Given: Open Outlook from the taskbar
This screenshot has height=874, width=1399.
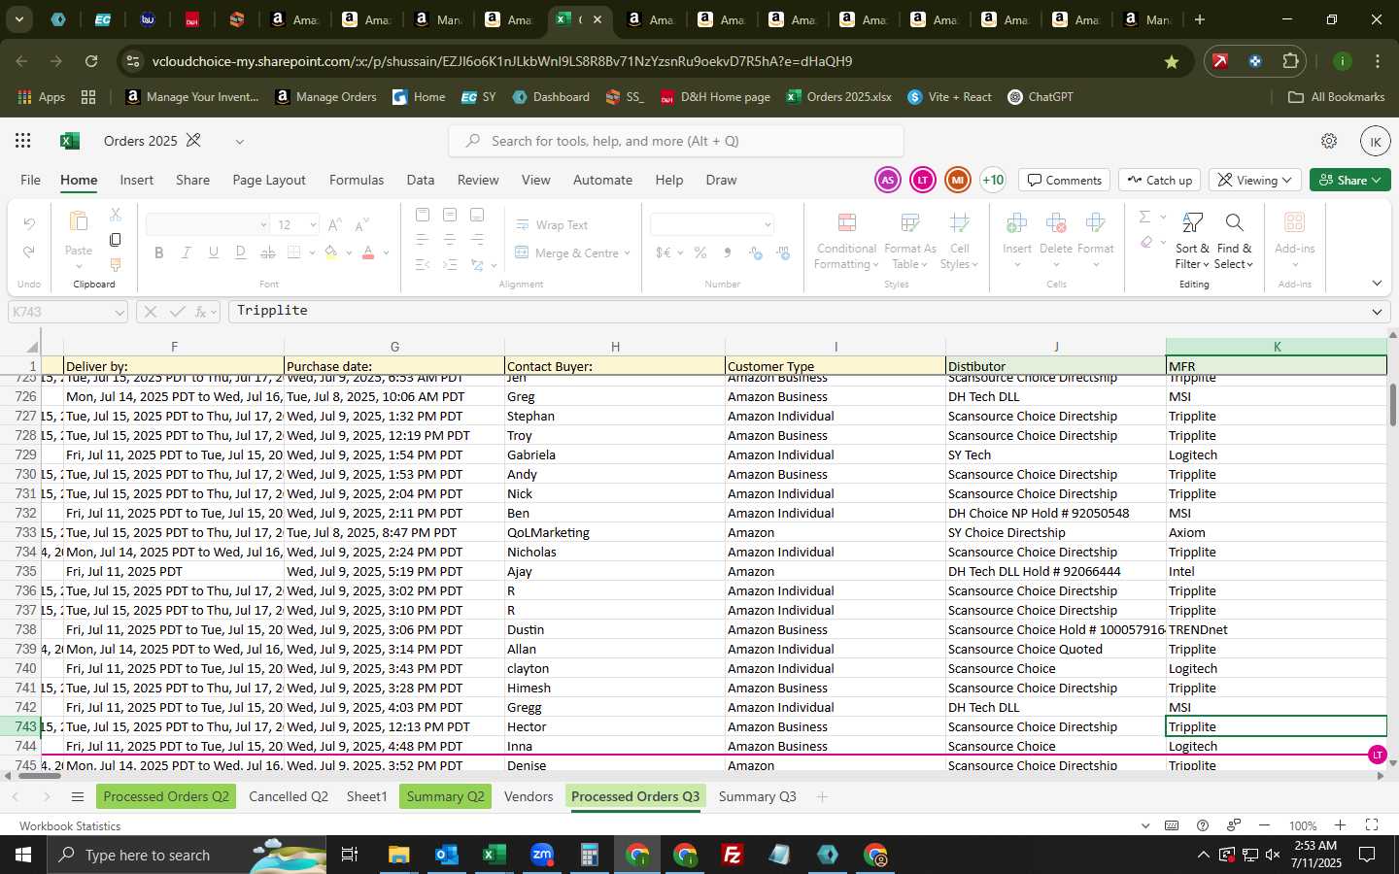Looking at the screenshot, I should (x=446, y=855).
